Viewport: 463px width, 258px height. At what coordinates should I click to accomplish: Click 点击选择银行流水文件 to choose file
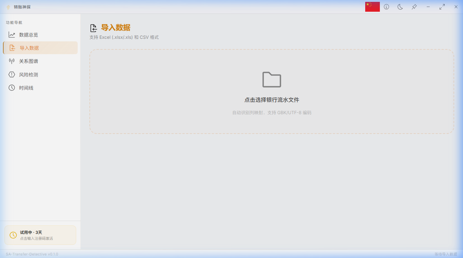[x=272, y=100]
